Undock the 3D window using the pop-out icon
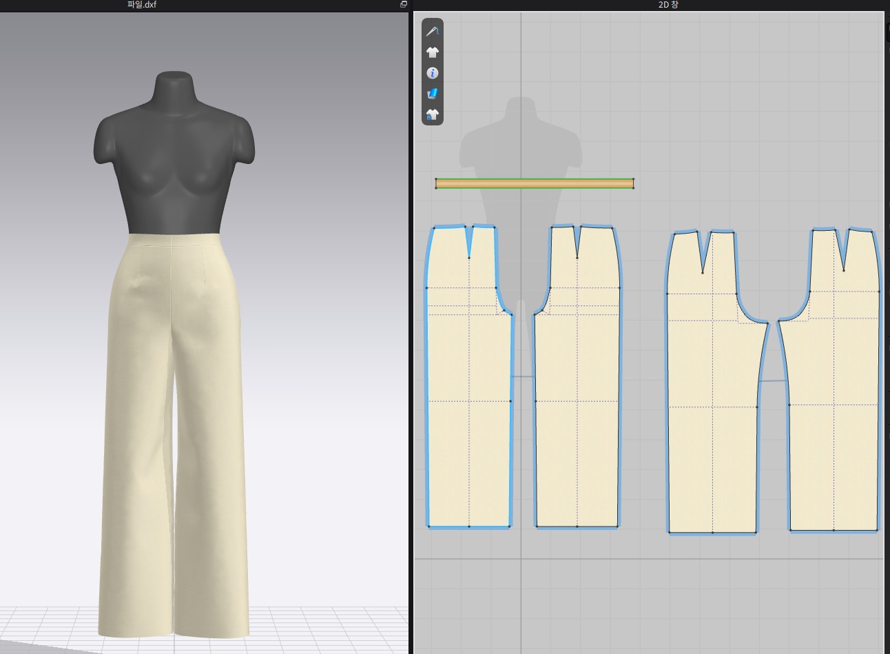 coord(404,5)
